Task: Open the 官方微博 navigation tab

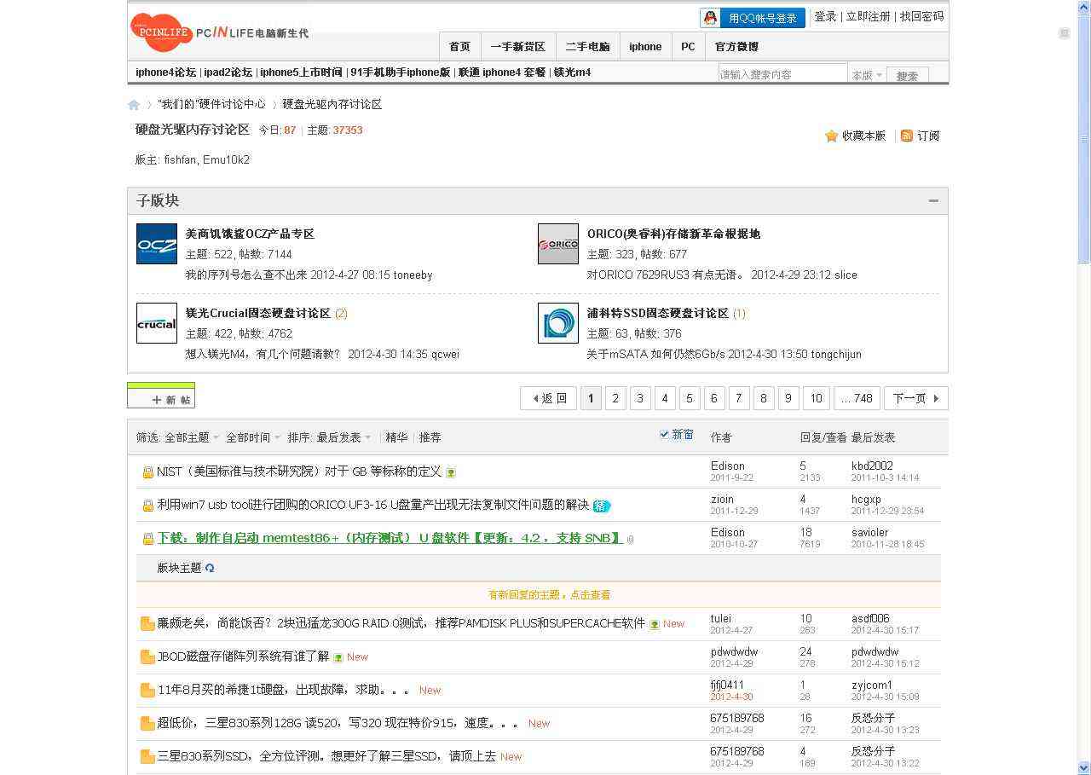Action: tap(736, 47)
